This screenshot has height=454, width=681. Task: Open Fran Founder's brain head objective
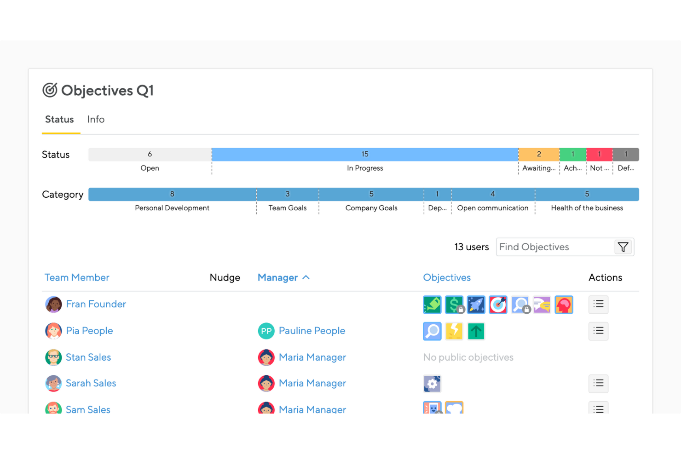[x=564, y=305]
